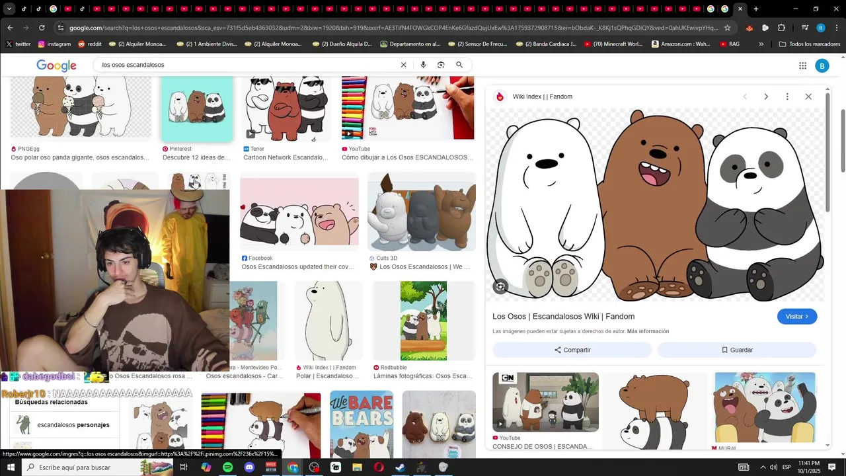Open the Cults 3D bears figurine result
Image resolution: width=846 pixels, height=476 pixels.
pos(422,212)
